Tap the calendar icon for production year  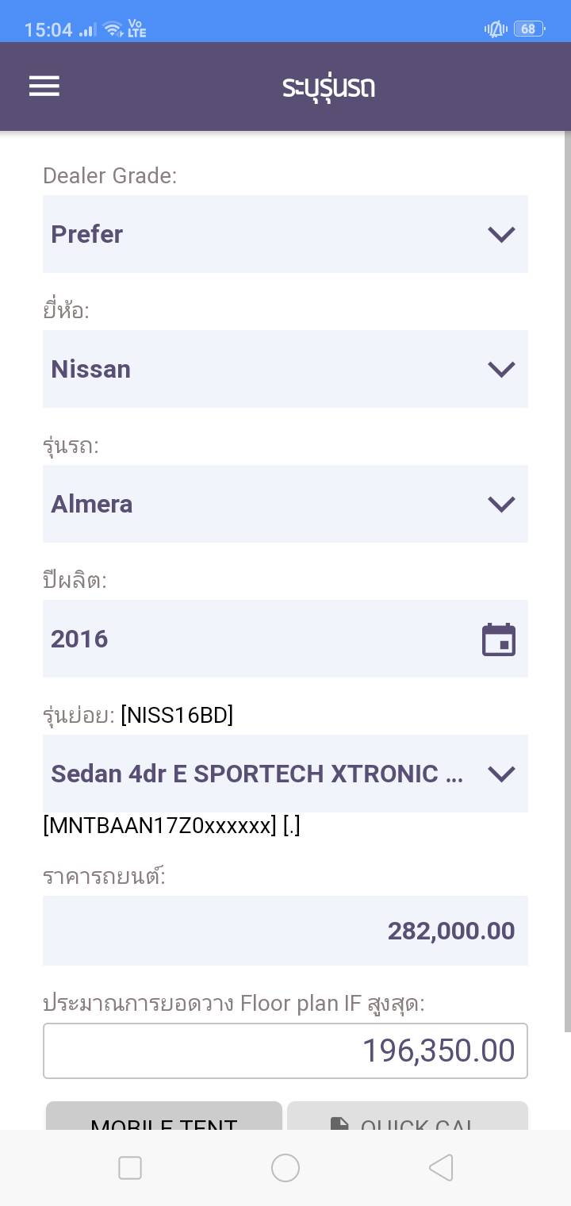click(499, 639)
